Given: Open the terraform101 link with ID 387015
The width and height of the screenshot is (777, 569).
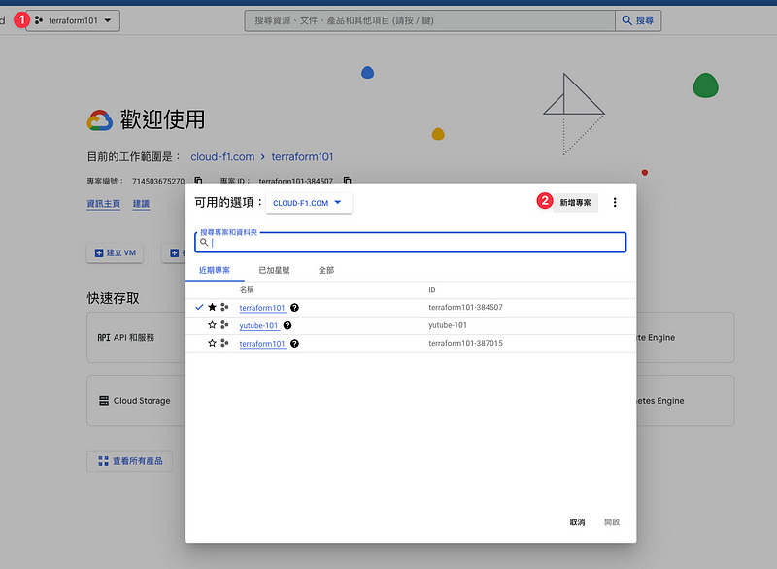Looking at the screenshot, I should (262, 343).
